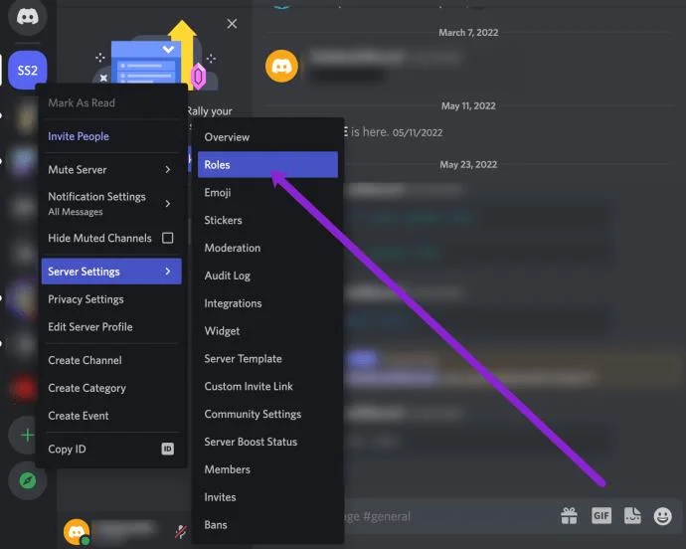Image resolution: width=686 pixels, height=549 pixels.
Task: Open Overview in server settings submenu
Action: click(x=267, y=137)
